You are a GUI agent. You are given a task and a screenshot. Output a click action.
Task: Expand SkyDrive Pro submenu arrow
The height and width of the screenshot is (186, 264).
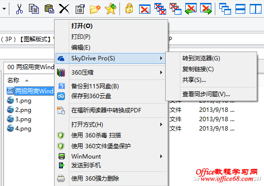(x=161, y=58)
